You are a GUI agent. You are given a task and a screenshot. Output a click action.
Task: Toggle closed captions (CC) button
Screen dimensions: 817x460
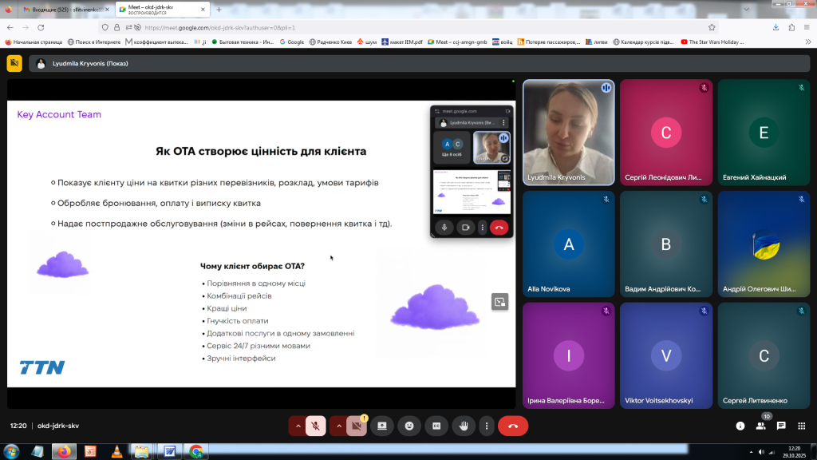436,426
